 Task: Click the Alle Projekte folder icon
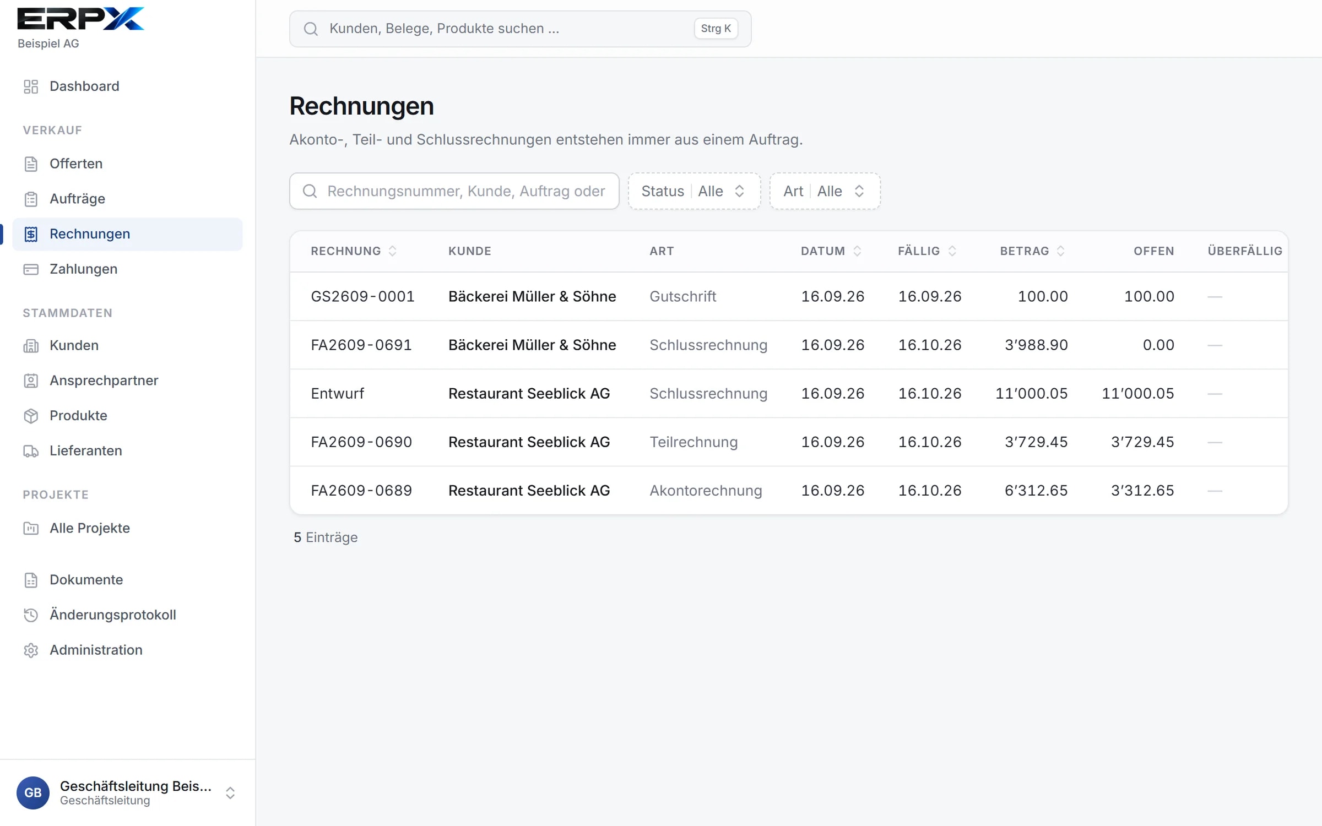[x=31, y=528]
